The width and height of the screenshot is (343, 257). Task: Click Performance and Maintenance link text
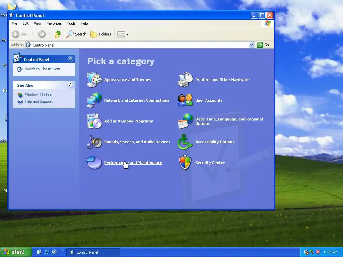coord(133,163)
